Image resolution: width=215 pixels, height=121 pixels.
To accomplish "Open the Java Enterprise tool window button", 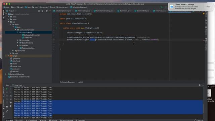I will click(x=67, y=120).
